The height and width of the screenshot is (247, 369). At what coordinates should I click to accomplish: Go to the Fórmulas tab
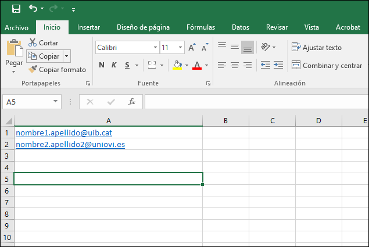pyautogui.click(x=200, y=27)
